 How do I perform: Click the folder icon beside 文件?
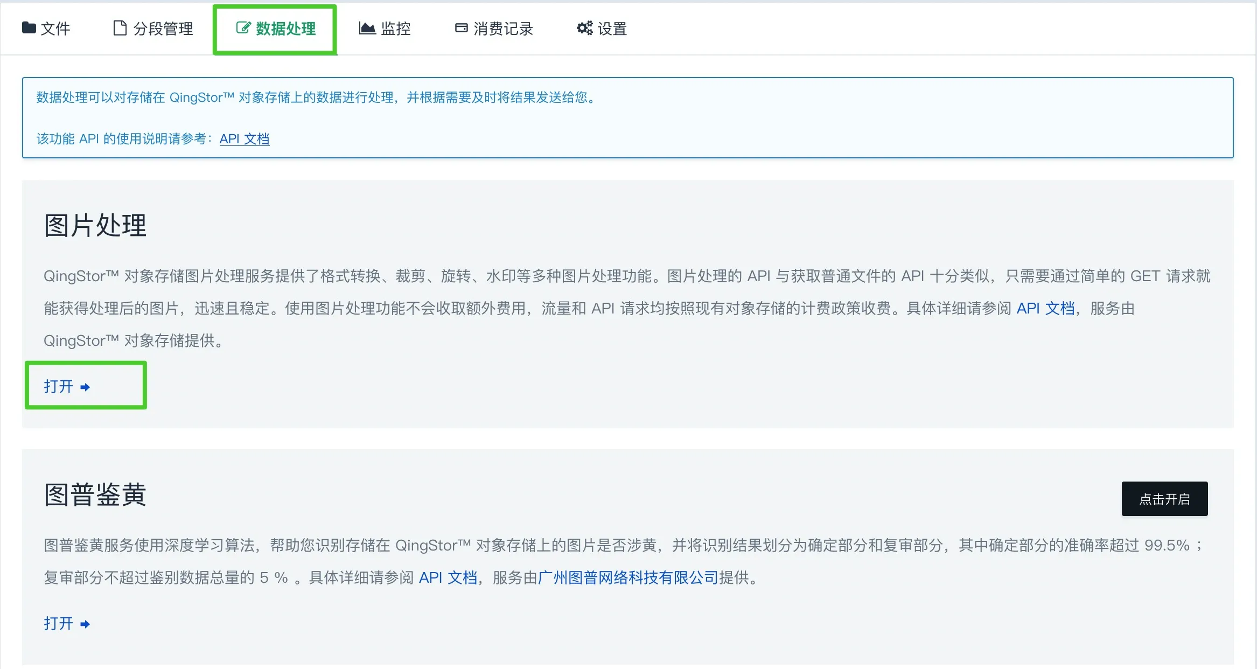[x=29, y=27]
